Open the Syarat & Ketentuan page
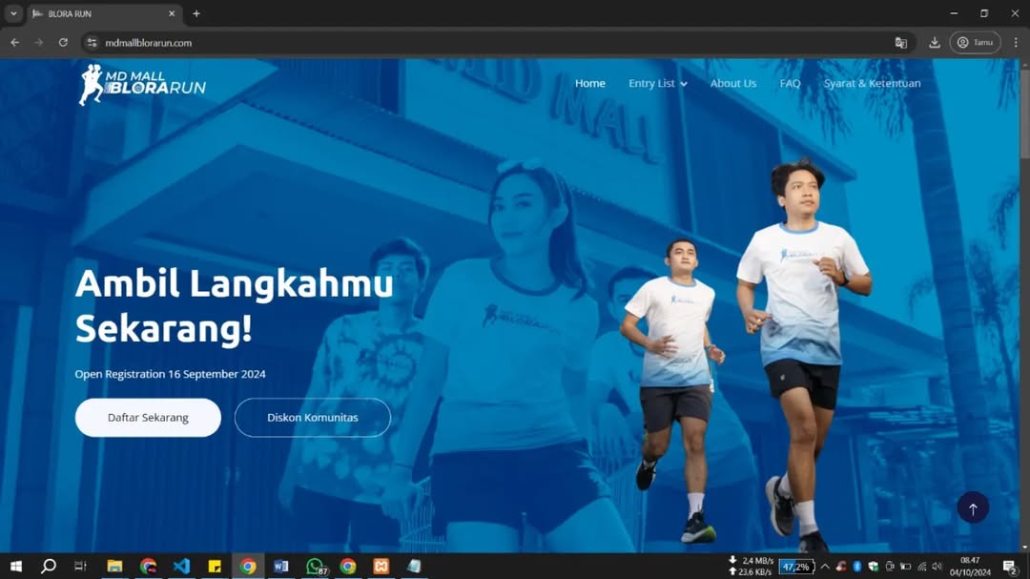 pos(872,84)
